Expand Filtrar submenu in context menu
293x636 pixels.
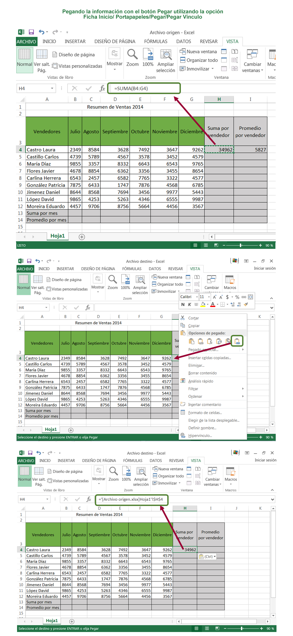pos(213,389)
